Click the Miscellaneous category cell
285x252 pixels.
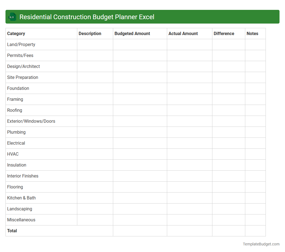pyautogui.click(x=21, y=220)
